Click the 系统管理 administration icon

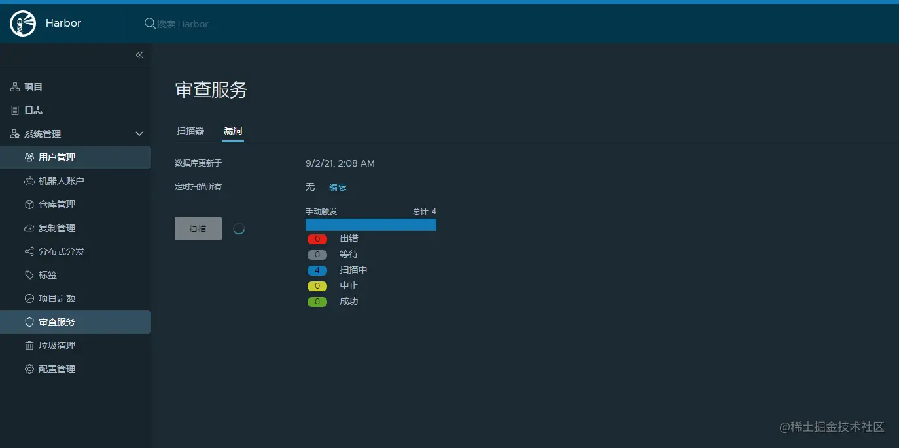pyautogui.click(x=15, y=134)
